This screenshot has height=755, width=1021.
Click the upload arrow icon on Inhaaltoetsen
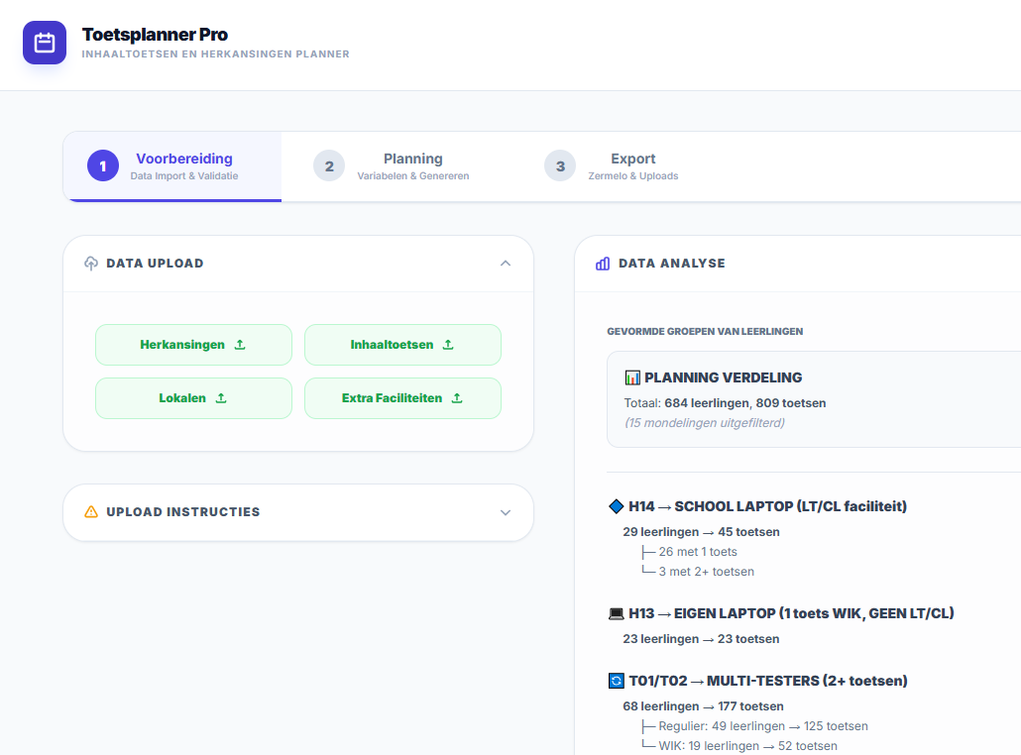(448, 344)
